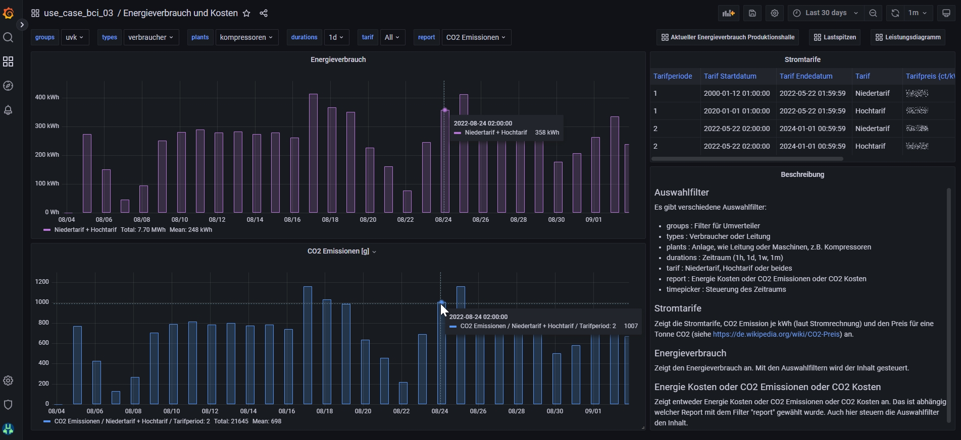Open the CO2 Emissionen [g] panel title menu
961x440 pixels.
tap(341, 251)
